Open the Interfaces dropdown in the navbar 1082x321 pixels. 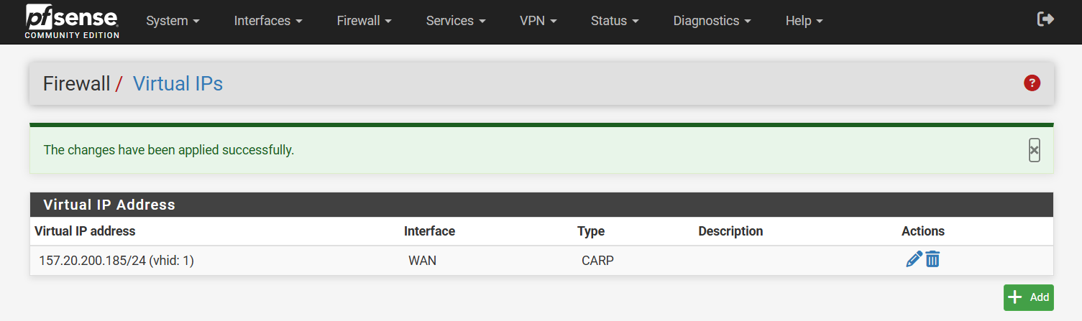pyautogui.click(x=267, y=21)
